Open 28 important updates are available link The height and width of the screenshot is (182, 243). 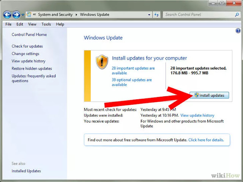(133, 71)
